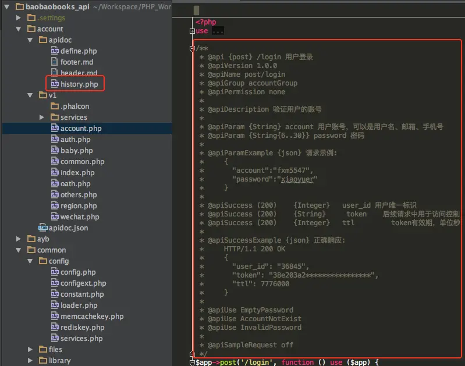Click the underlined "xiaoyuer" password value
The image size is (465, 366).
click(x=297, y=179)
